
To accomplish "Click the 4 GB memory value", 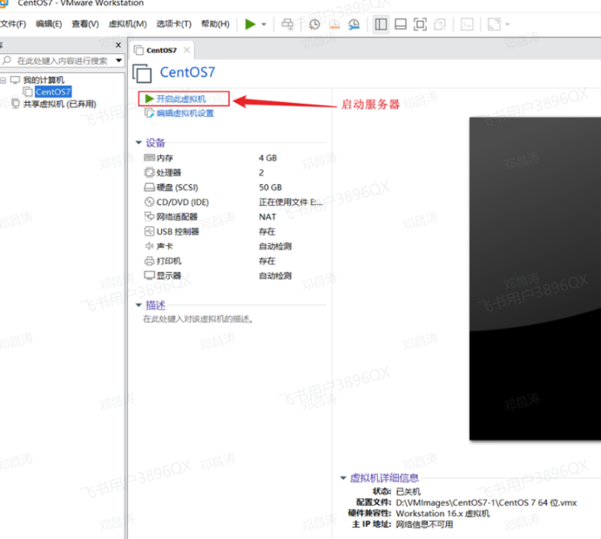I will [x=267, y=158].
